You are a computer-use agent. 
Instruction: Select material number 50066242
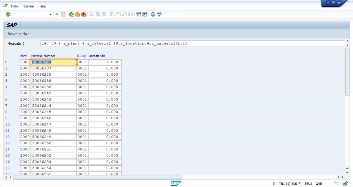tap(54, 93)
